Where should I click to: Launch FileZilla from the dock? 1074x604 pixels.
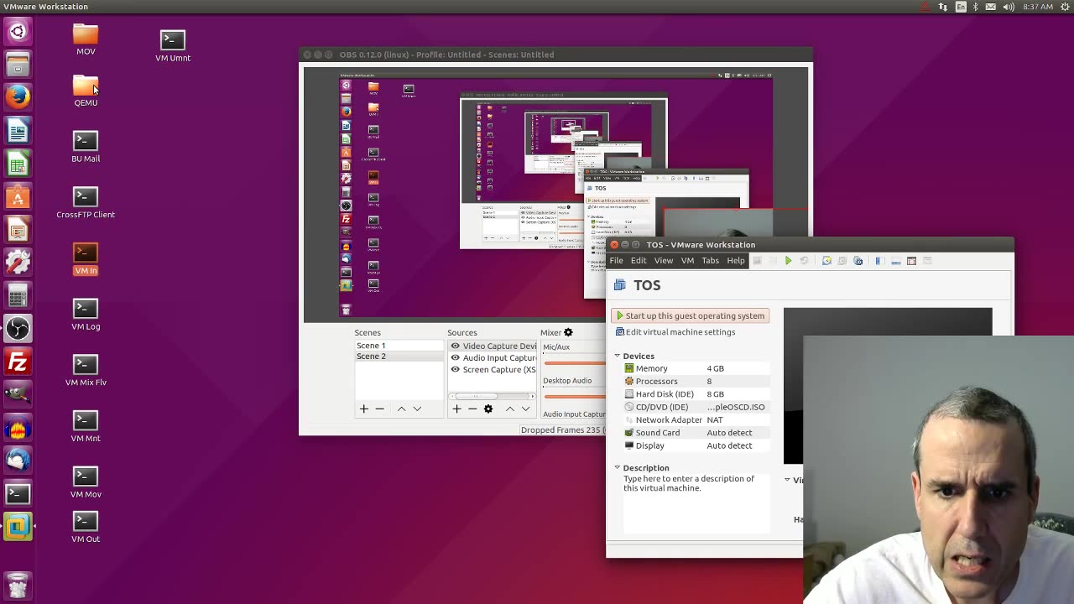pyautogui.click(x=18, y=362)
